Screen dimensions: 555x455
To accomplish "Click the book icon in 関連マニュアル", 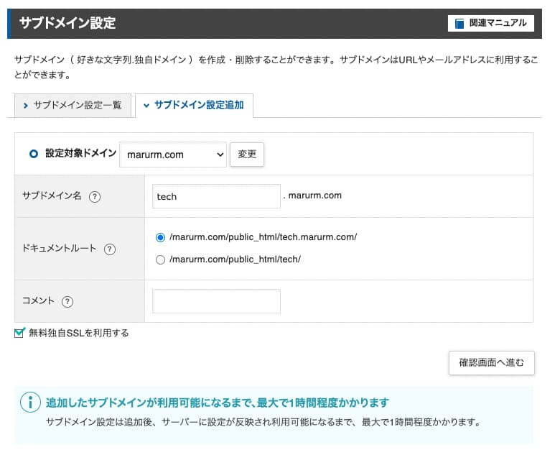I will coord(460,24).
